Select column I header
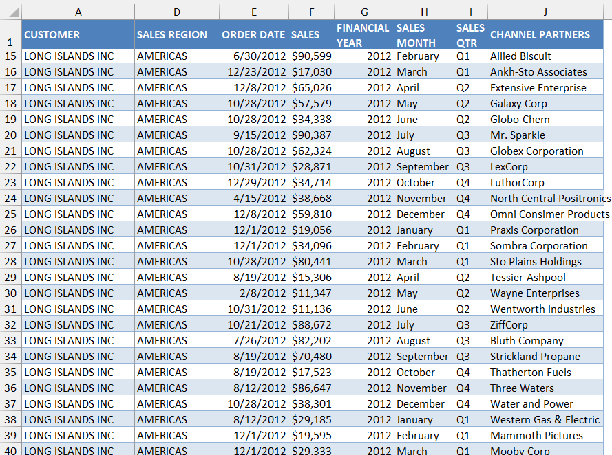 [x=471, y=12]
